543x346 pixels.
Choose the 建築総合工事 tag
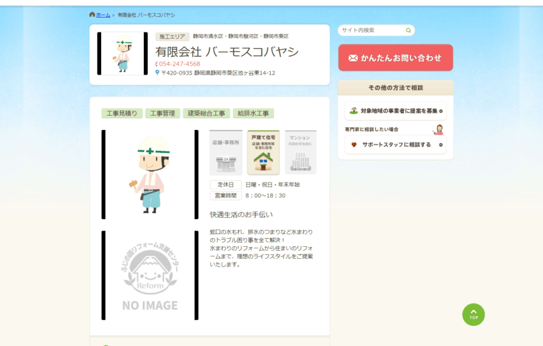pos(206,114)
